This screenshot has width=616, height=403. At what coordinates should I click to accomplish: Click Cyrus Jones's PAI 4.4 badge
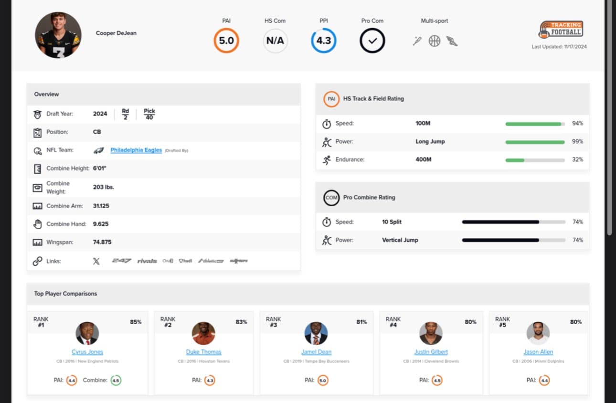coord(71,381)
